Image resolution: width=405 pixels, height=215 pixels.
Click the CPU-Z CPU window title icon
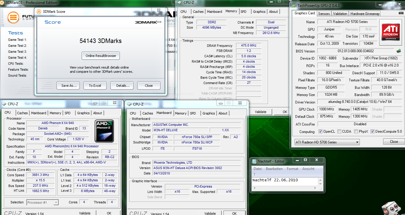click(x=4, y=104)
